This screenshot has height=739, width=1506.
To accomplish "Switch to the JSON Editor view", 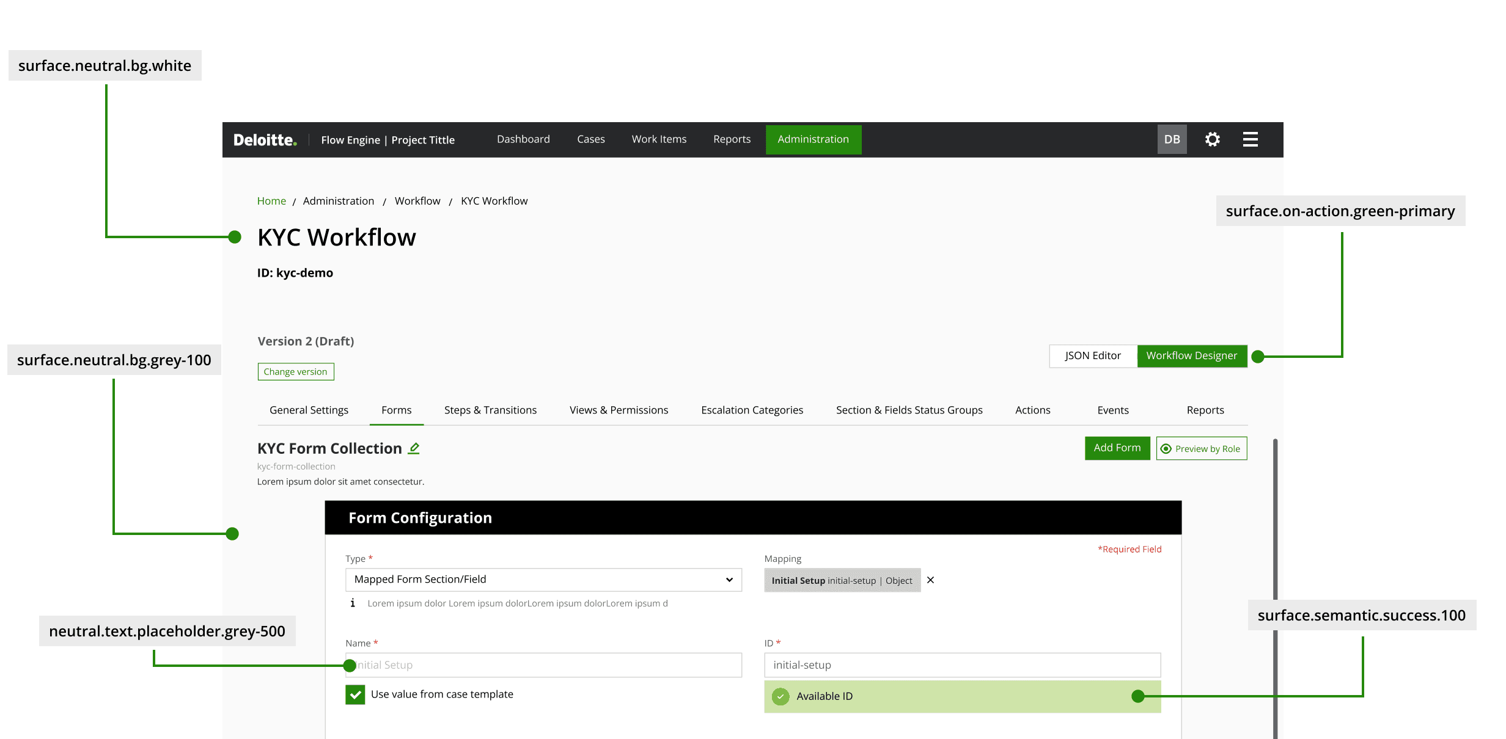I will (1093, 355).
